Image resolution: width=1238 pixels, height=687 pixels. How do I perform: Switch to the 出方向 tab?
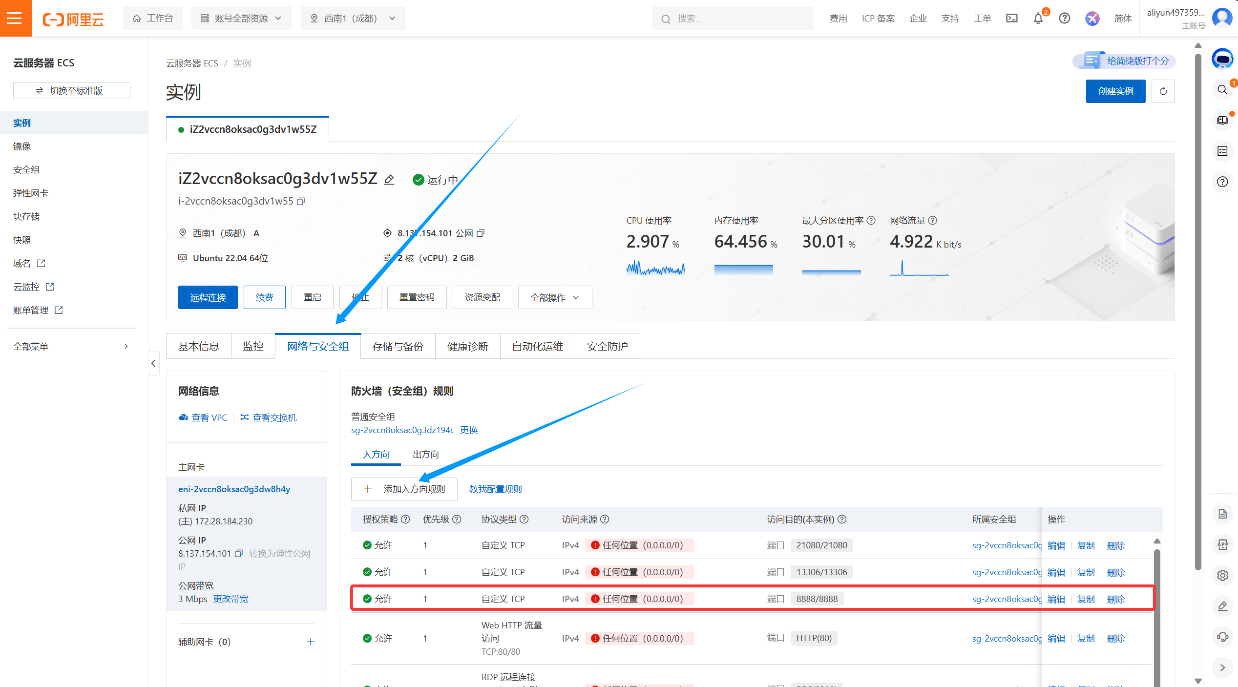(425, 454)
